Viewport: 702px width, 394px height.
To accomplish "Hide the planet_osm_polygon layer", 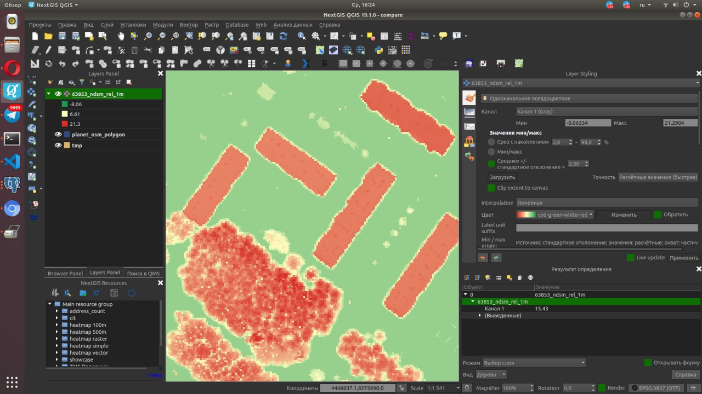I will pos(58,134).
